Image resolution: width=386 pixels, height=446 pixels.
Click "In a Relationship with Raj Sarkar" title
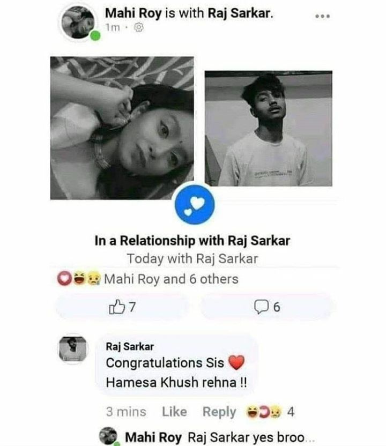pos(192,241)
